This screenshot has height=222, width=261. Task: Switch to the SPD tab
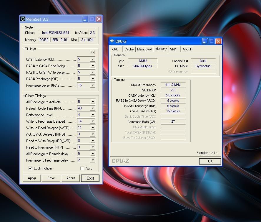pos(174,49)
